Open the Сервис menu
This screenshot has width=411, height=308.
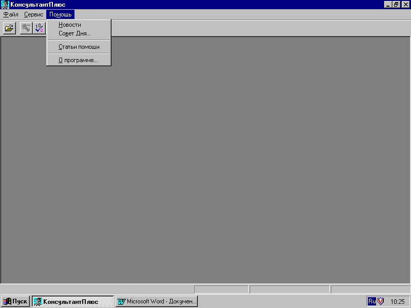pyautogui.click(x=33, y=14)
